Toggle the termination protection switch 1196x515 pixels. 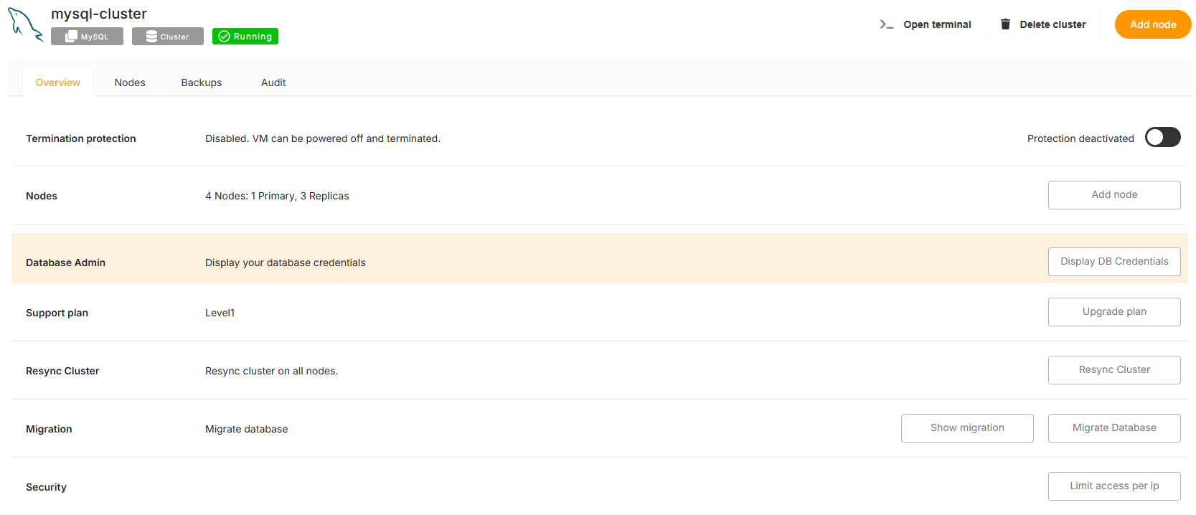click(1162, 137)
